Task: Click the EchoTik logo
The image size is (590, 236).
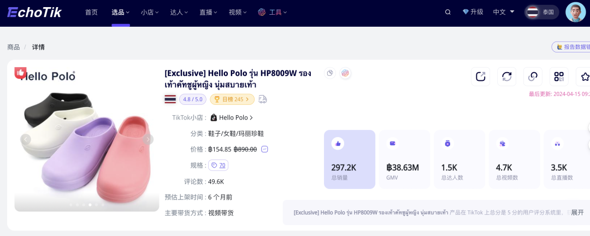Action: pos(34,12)
